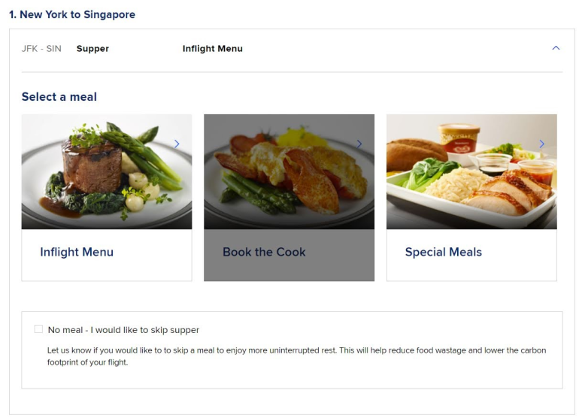Click Inflight Menu in the section header row
579x418 pixels.
tap(212, 49)
